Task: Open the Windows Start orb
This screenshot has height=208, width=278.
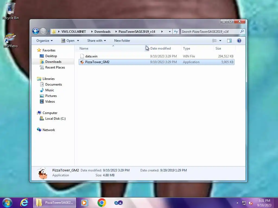Action: (x=7, y=203)
